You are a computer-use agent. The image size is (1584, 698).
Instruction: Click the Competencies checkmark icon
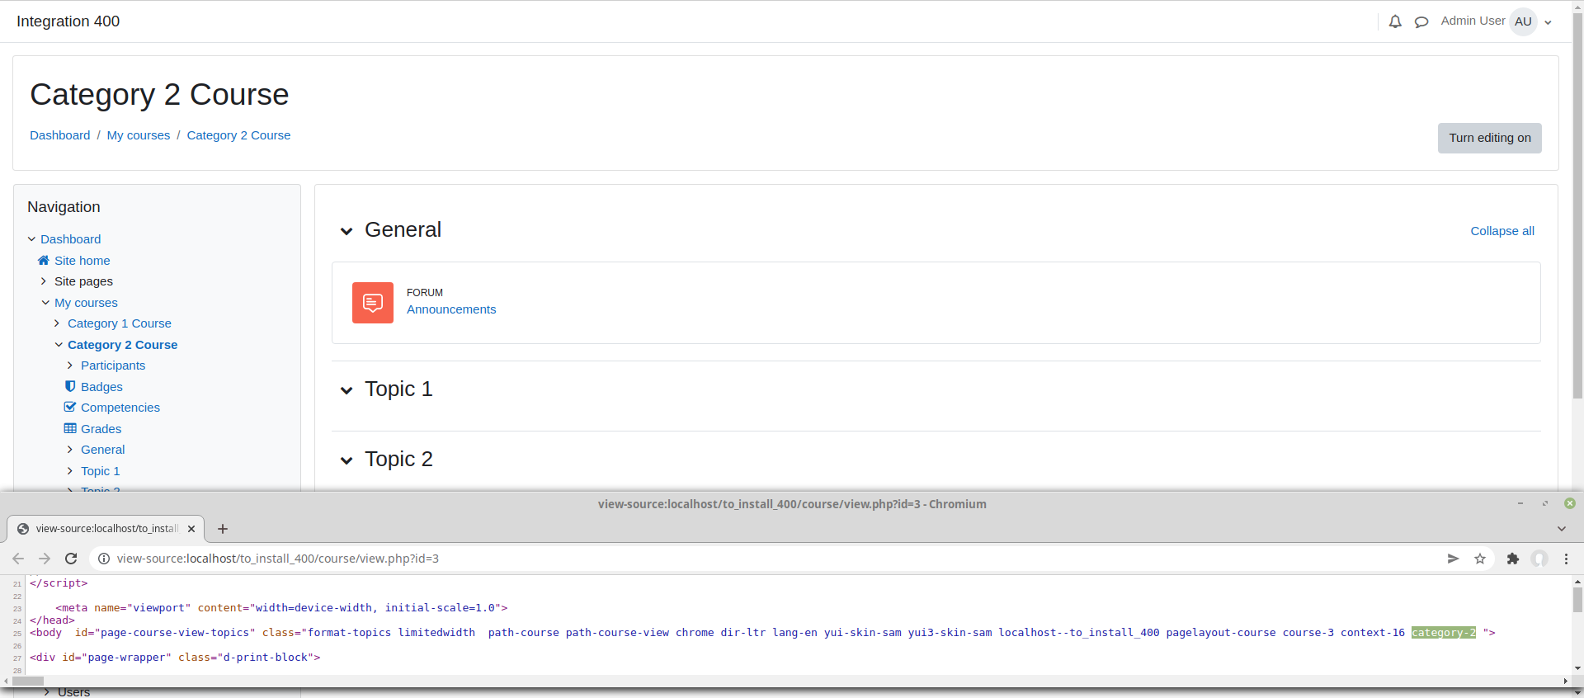(70, 407)
